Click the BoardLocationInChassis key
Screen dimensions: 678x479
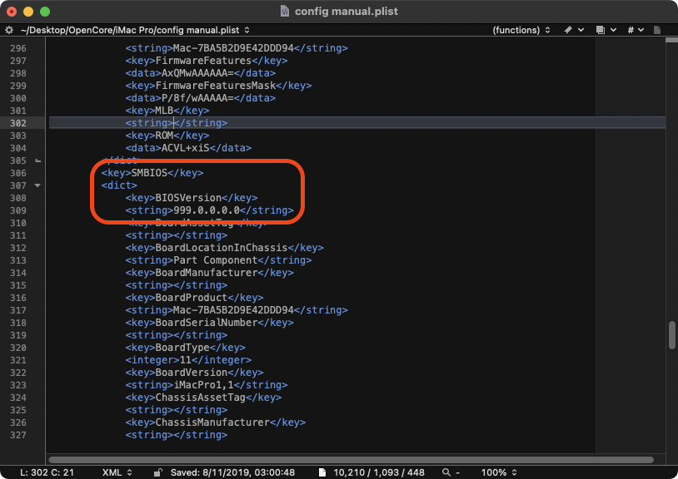[222, 249]
